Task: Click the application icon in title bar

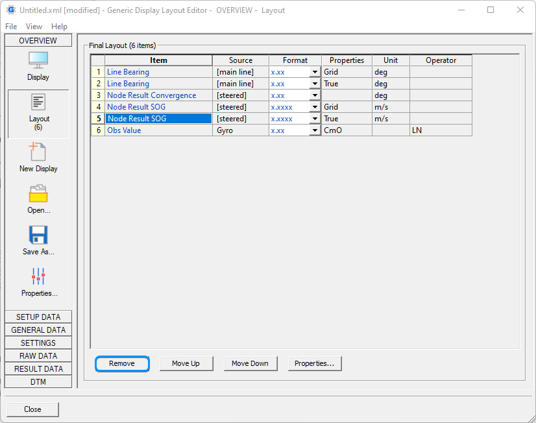Action: click(10, 10)
